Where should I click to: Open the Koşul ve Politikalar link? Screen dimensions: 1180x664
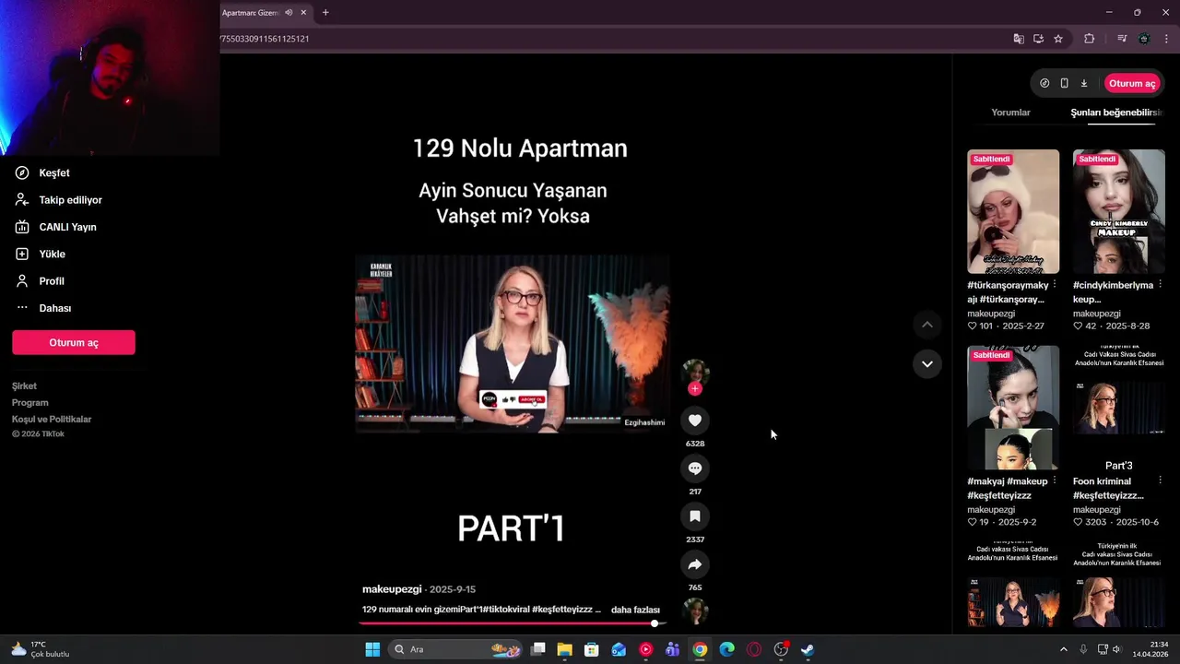coord(52,420)
